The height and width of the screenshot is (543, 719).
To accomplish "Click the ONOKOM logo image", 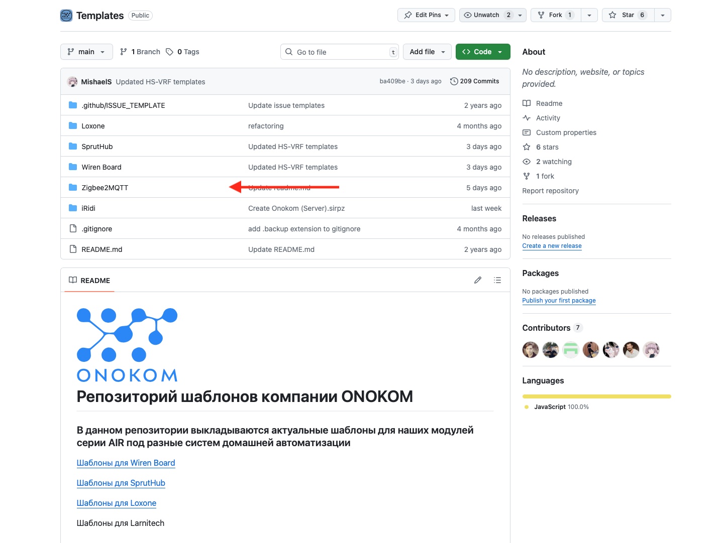I will click(x=127, y=345).
